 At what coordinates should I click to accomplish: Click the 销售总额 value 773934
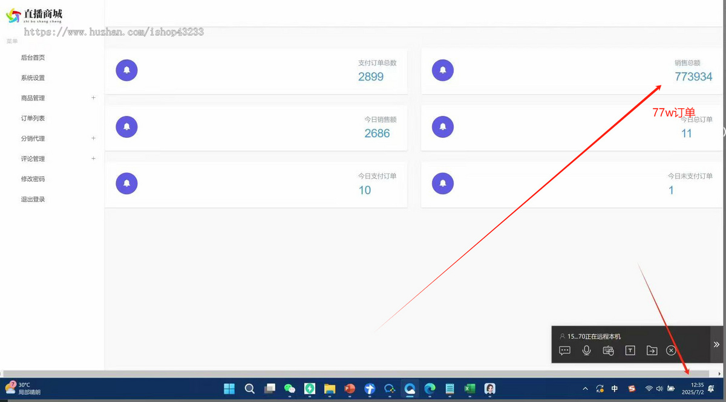coord(693,77)
